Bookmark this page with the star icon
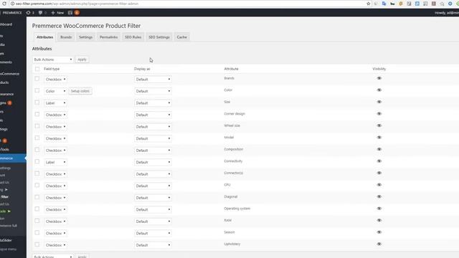 (368, 4)
